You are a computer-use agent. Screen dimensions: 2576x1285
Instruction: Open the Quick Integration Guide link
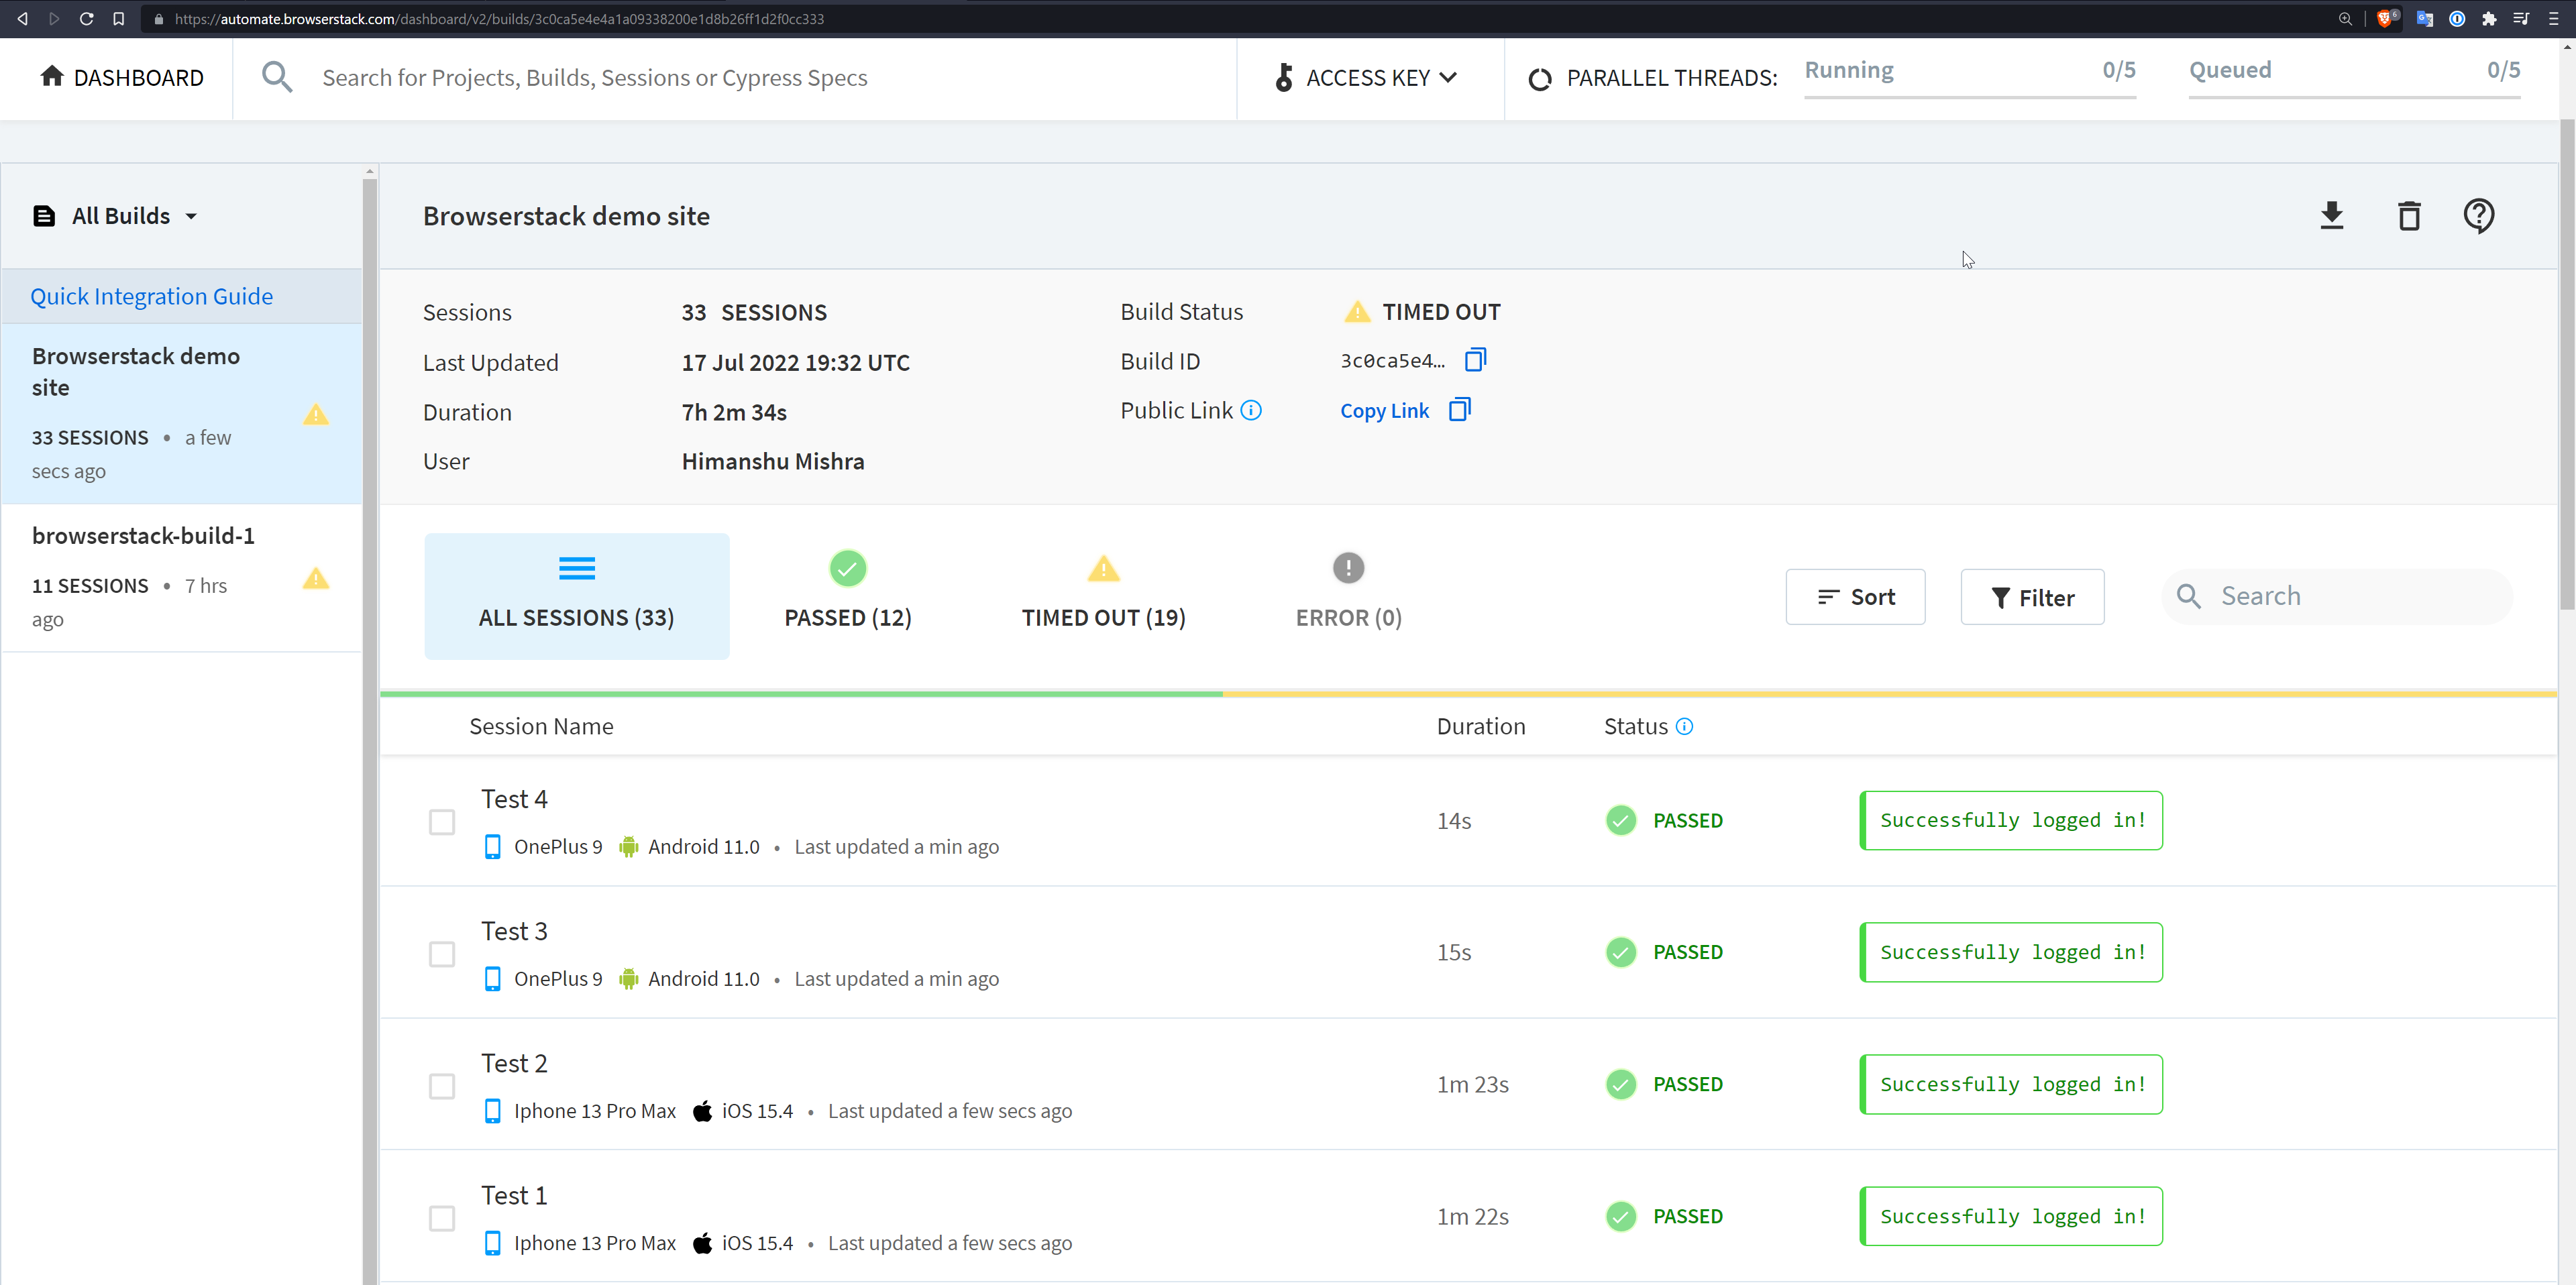[151, 296]
